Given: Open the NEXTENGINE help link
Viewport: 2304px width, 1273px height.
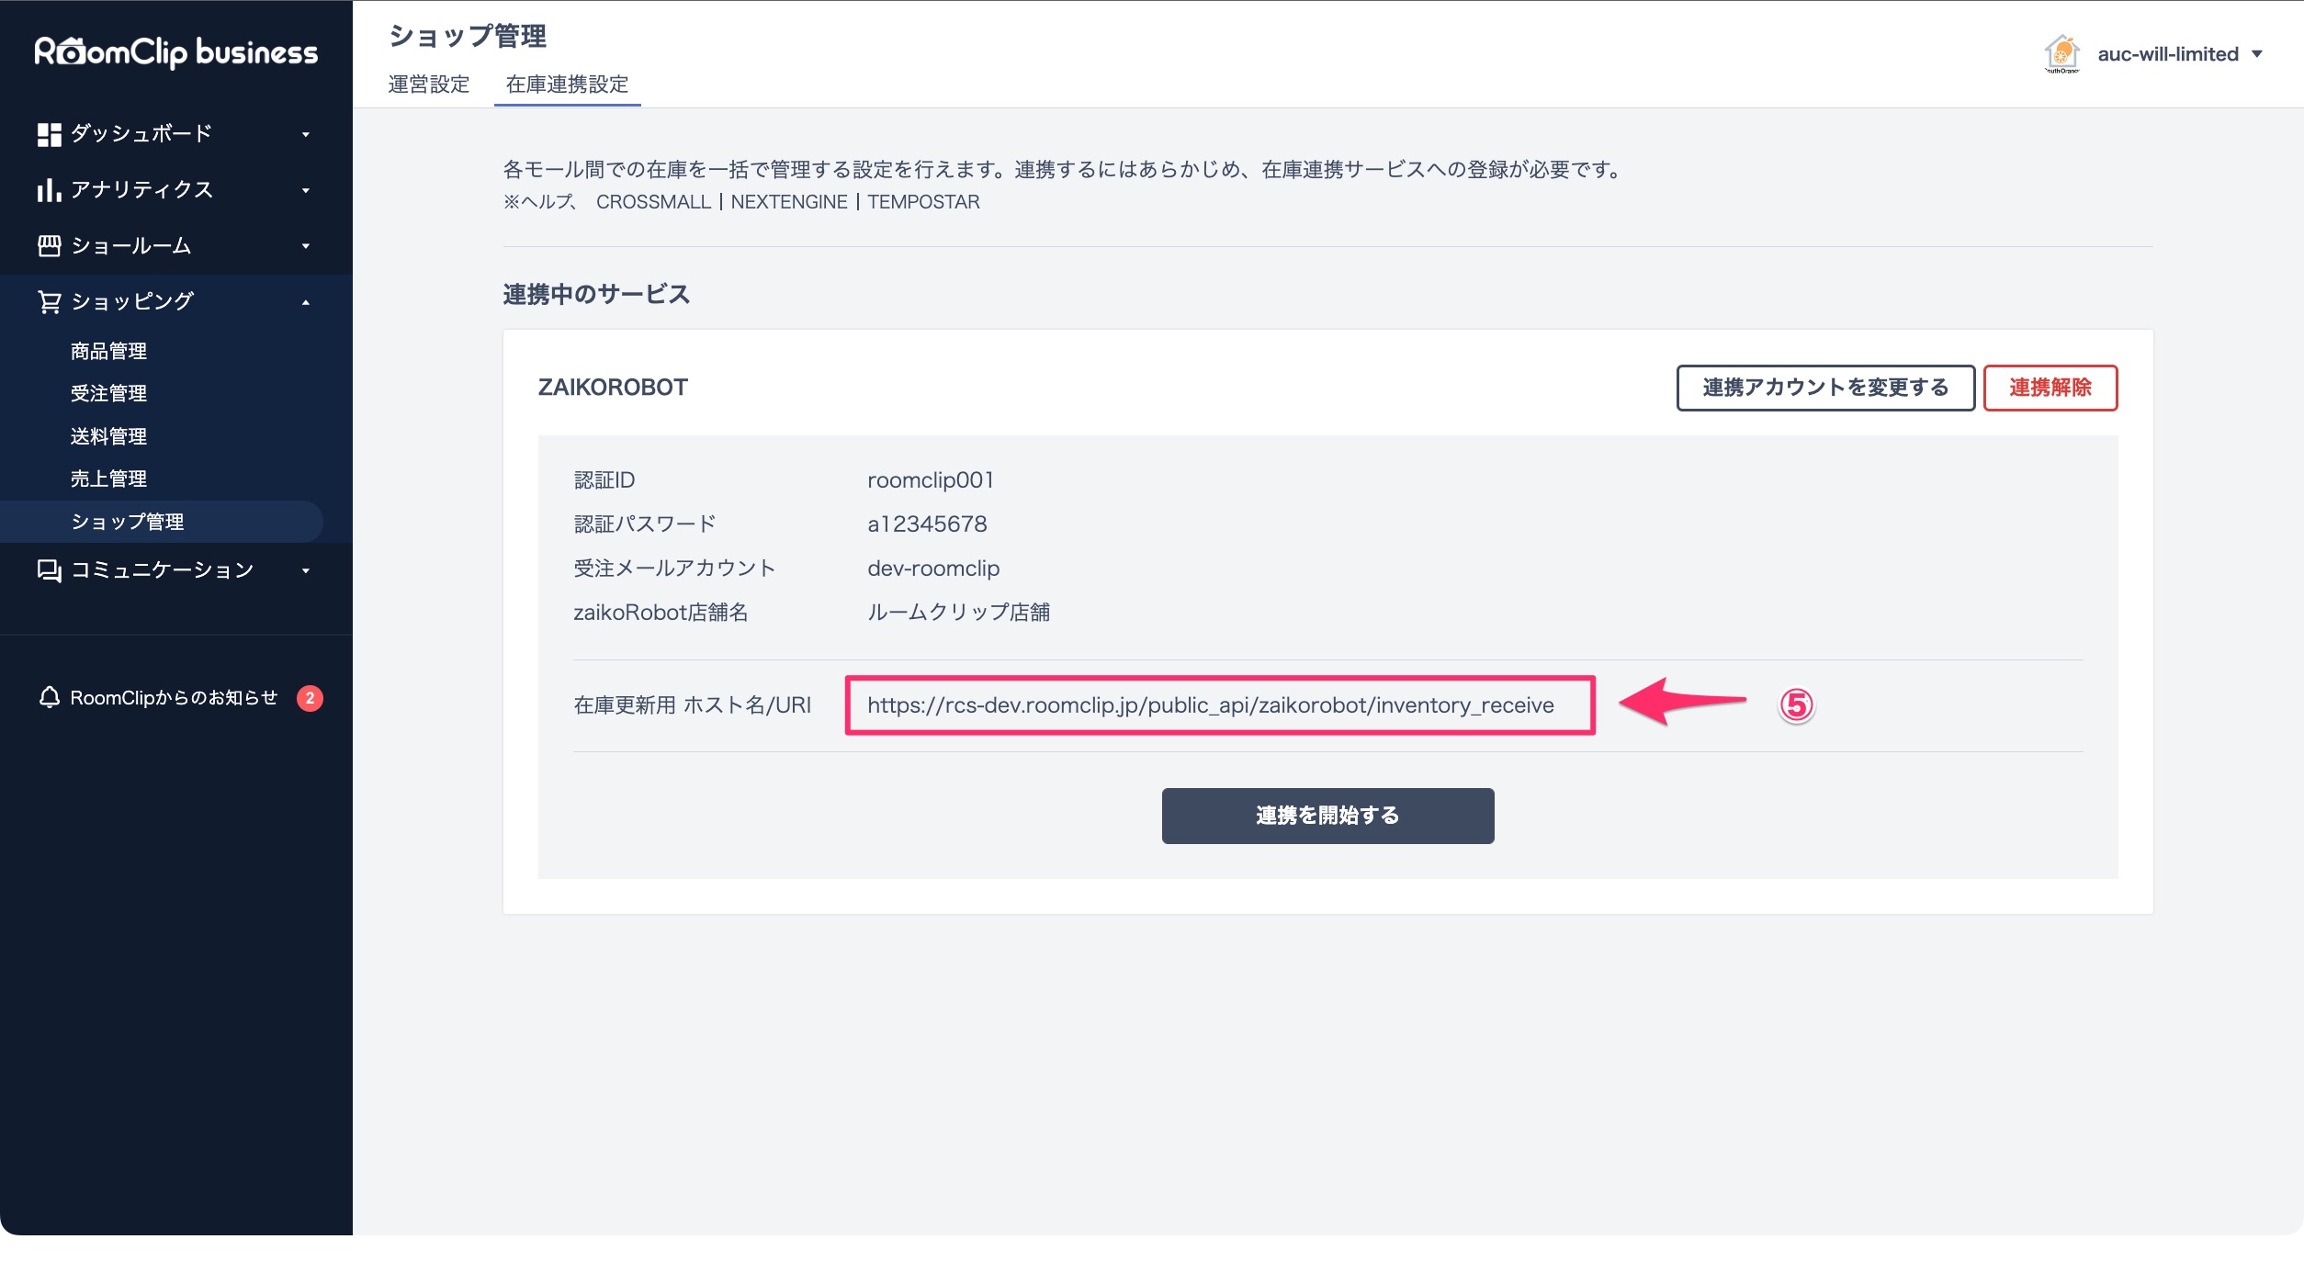Looking at the screenshot, I should [x=788, y=202].
